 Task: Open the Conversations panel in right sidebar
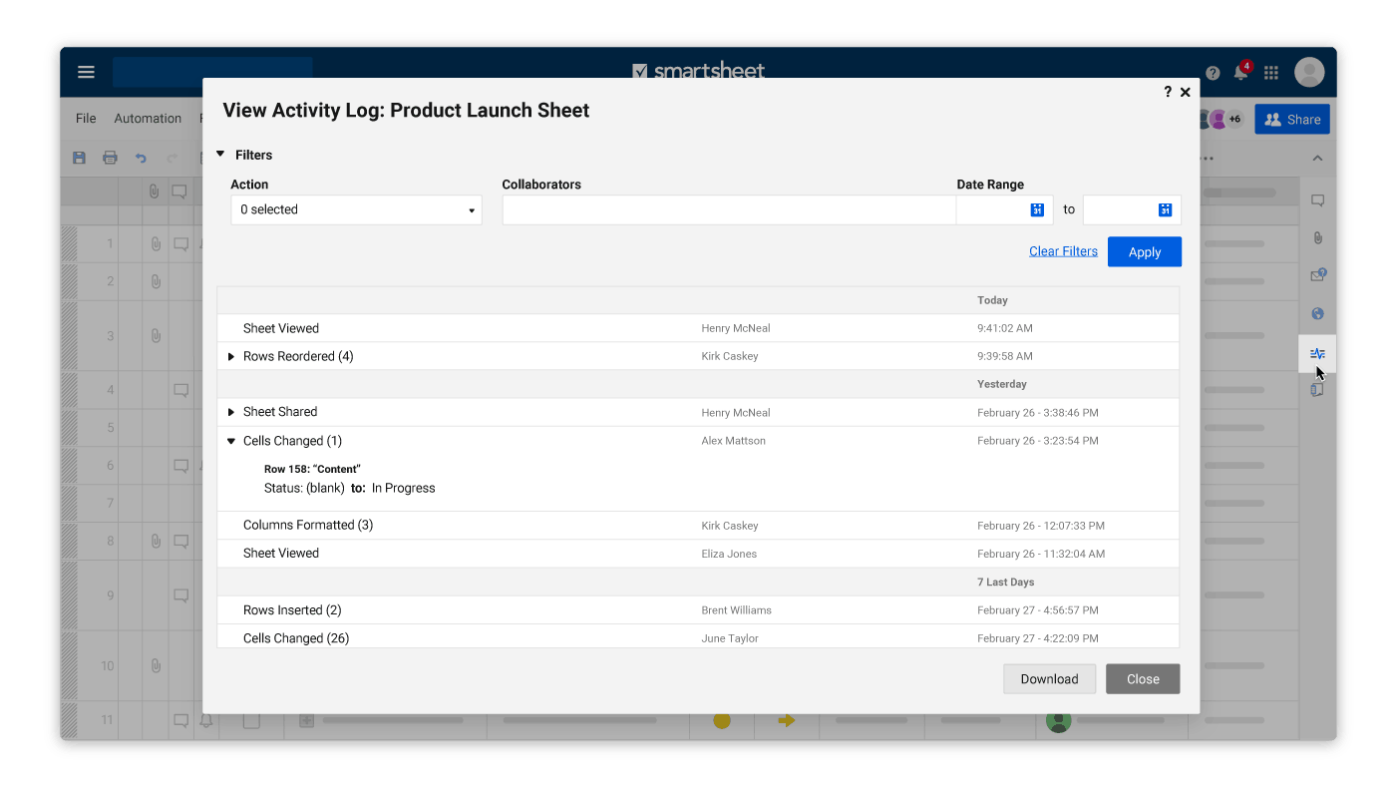click(x=1317, y=200)
